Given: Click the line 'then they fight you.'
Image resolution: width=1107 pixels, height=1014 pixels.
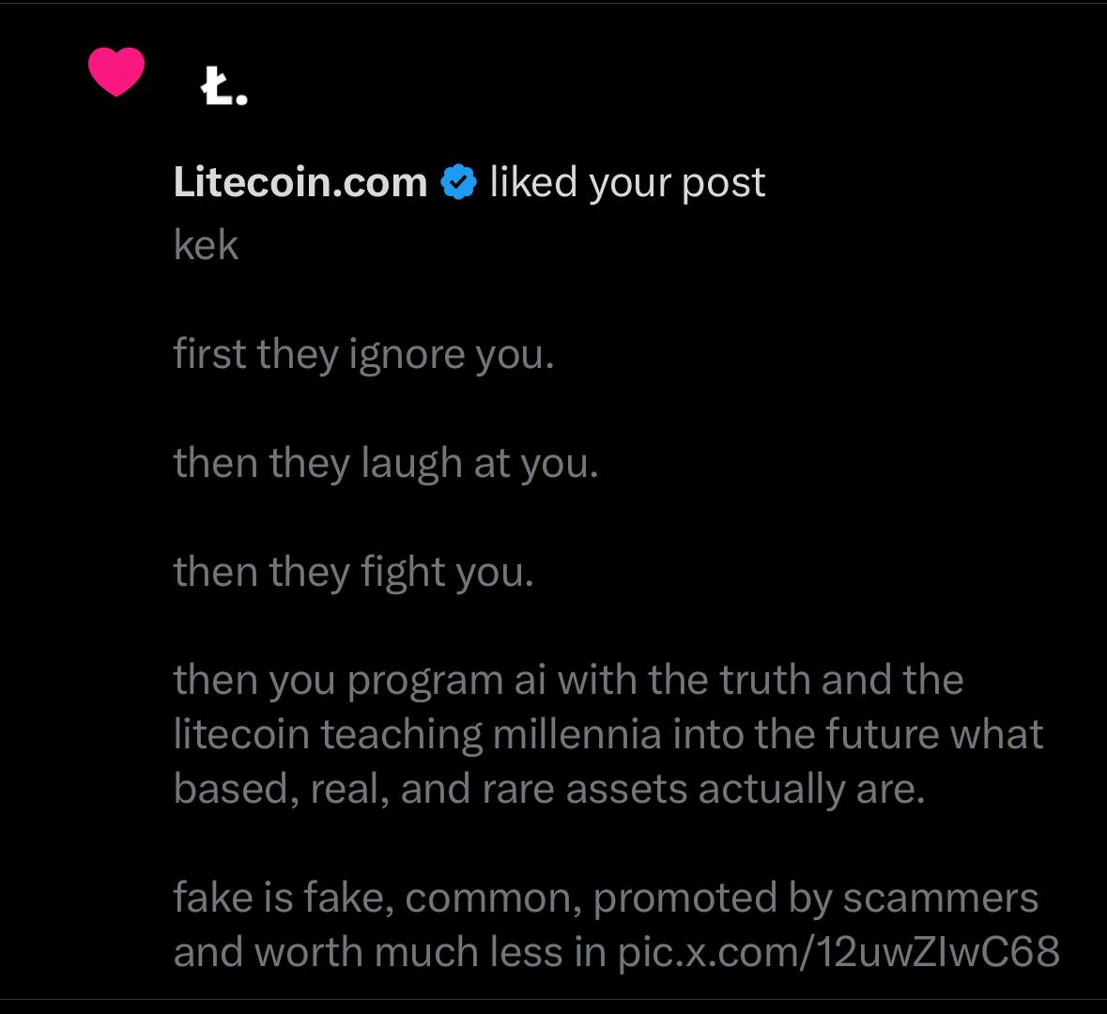Looking at the screenshot, I should pos(353,573).
